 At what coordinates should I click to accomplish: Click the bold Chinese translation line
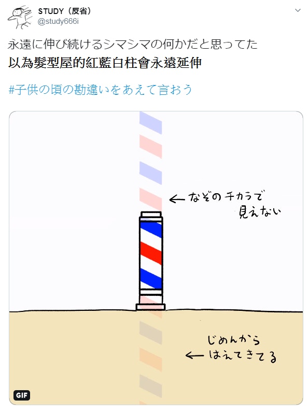105,63
